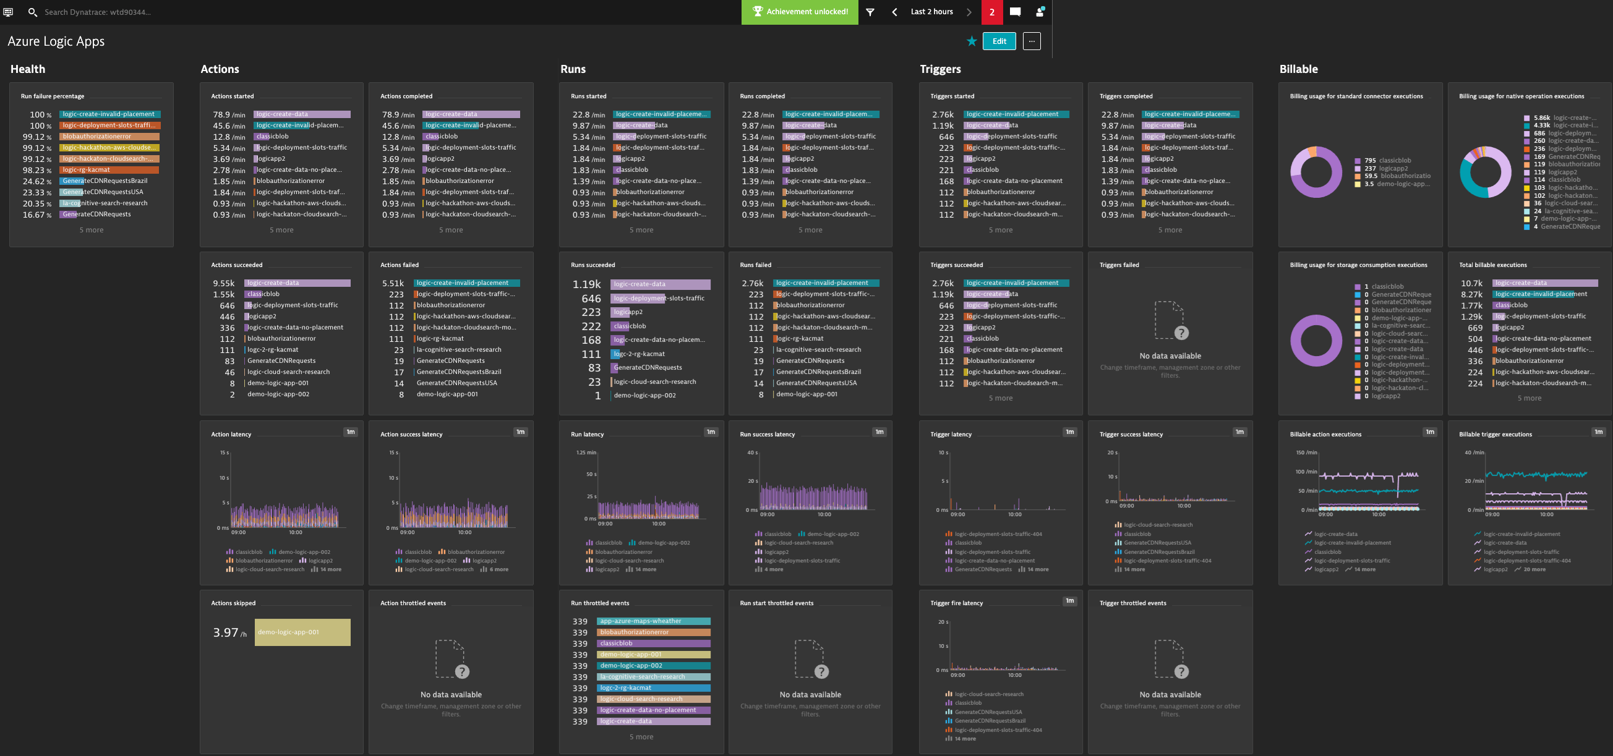1613x756 pixels.
Task: Click the trophy icon in achievement banner
Action: 757,11
